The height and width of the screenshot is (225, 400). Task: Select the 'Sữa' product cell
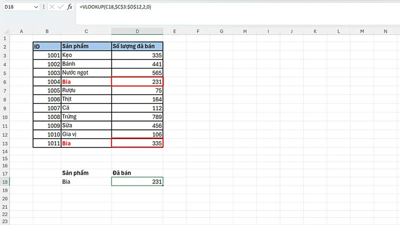tap(86, 125)
